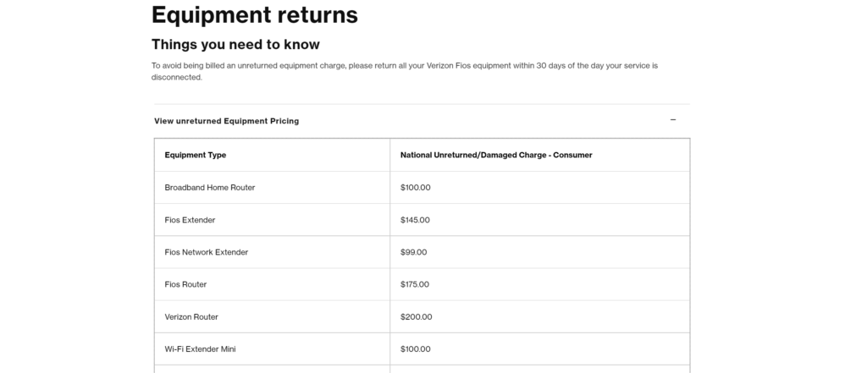Select the Verizon Router row label
Image resolution: width=867 pixels, height=373 pixels.
[x=191, y=317]
